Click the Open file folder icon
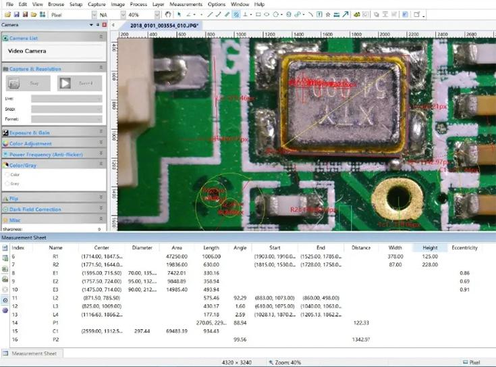This screenshot has height=367, width=496. point(7,14)
